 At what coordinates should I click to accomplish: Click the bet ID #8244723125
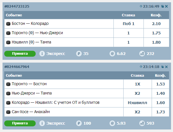coord(17,6)
